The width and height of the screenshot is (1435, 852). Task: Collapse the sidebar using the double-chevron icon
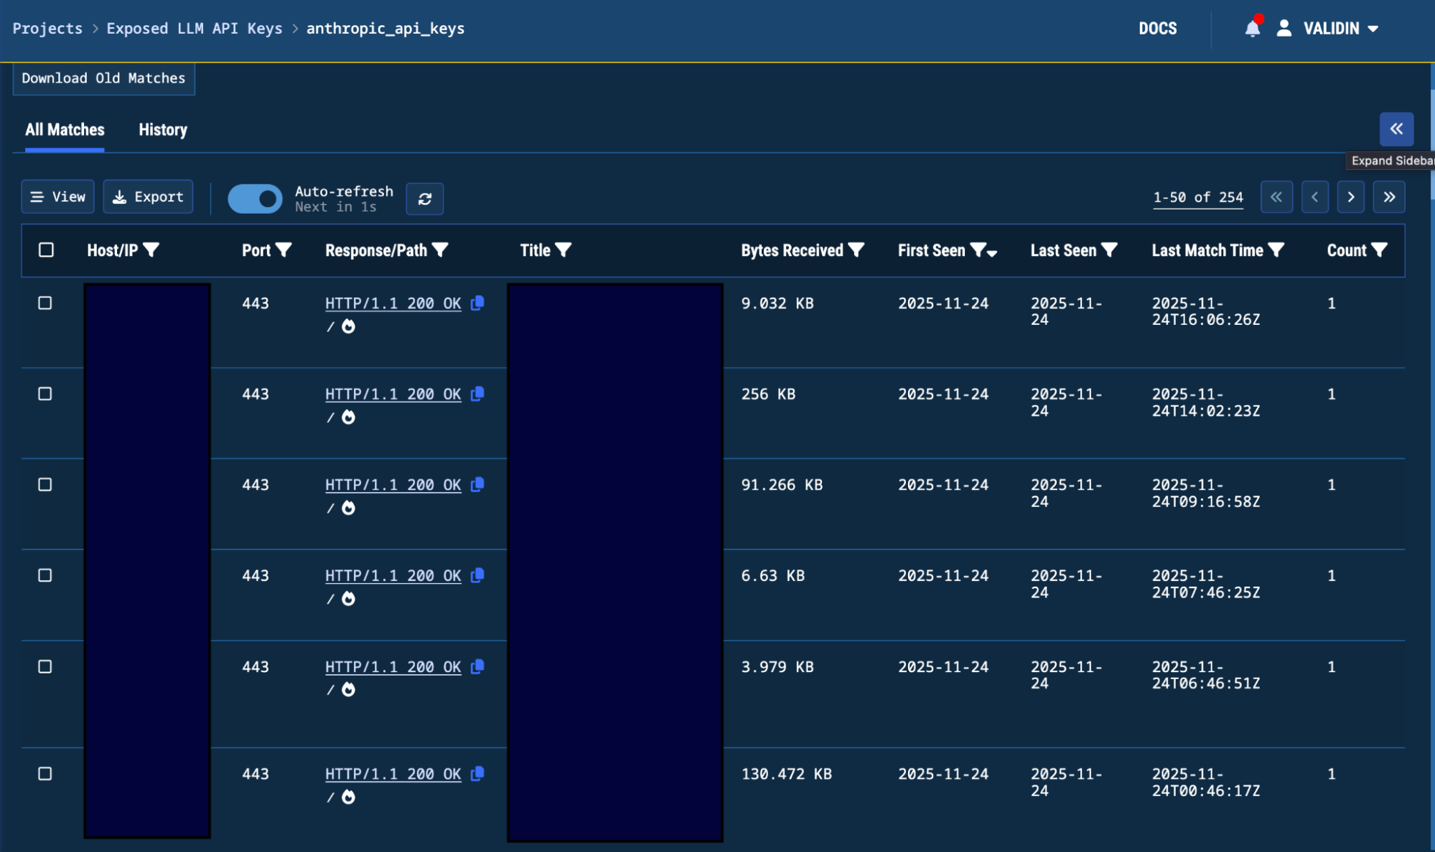[x=1396, y=129]
